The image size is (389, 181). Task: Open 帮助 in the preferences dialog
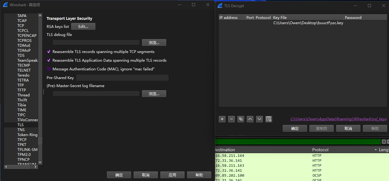(x=199, y=175)
